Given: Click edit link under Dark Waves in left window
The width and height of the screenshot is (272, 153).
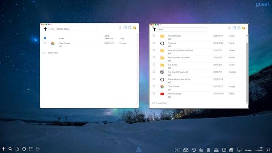Looking at the screenshot, I should pos(60,46).
